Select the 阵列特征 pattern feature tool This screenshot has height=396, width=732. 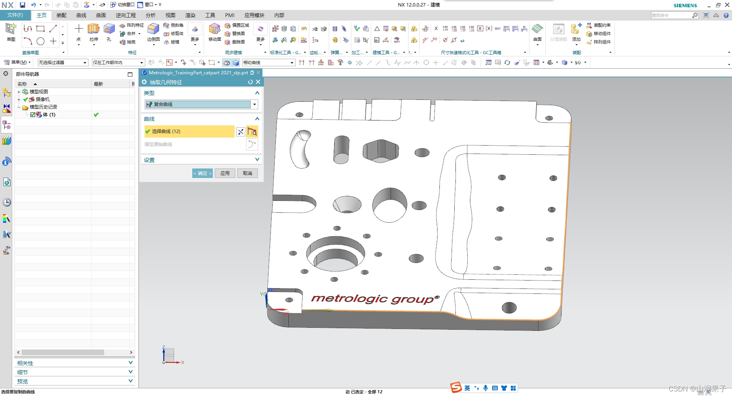132,25
